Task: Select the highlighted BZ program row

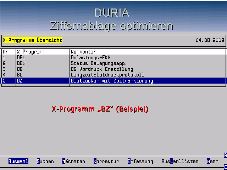Action: point(113,80)
